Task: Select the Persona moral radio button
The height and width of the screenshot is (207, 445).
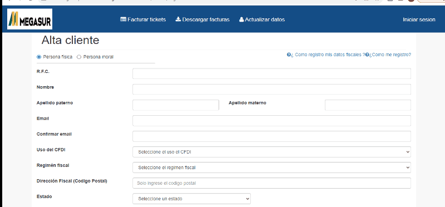Action: [79, 57]
